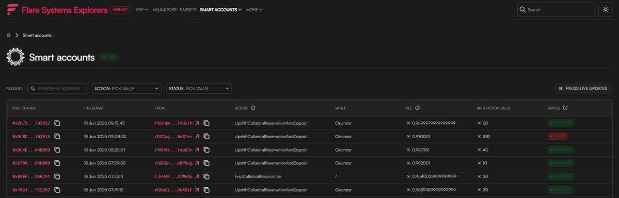Show info icon next to Action column
This screenshot has width=619, height=198.
[x=253, y=108]
